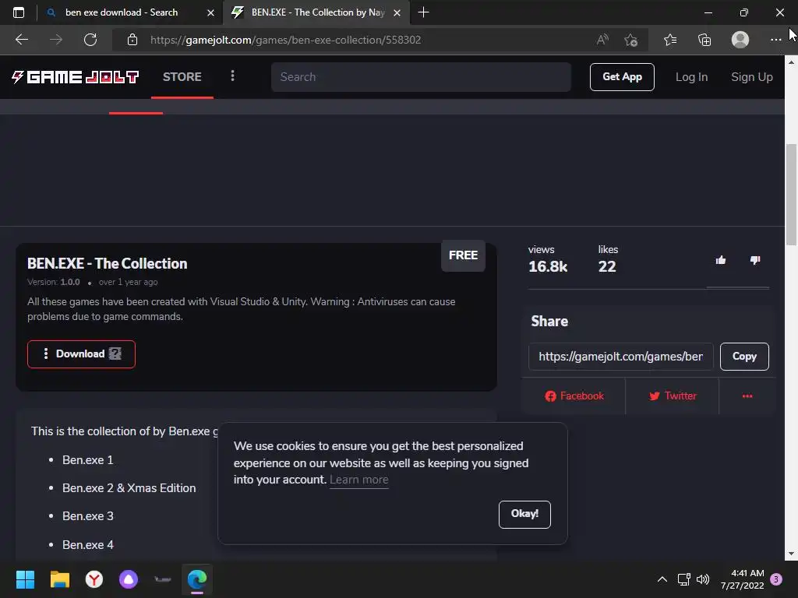Click the browser forward arrow
This screenshot has width=798, height=598.
[56, 40]
